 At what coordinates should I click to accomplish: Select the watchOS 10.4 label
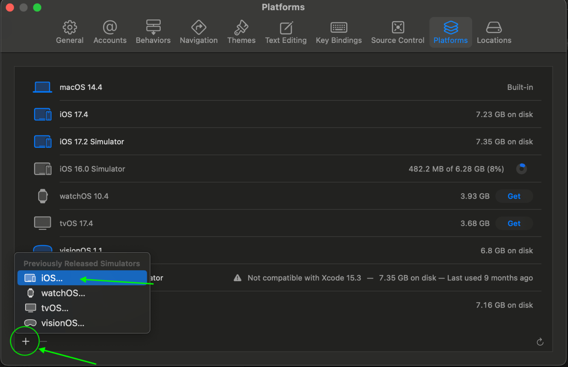tap(84, 196)
